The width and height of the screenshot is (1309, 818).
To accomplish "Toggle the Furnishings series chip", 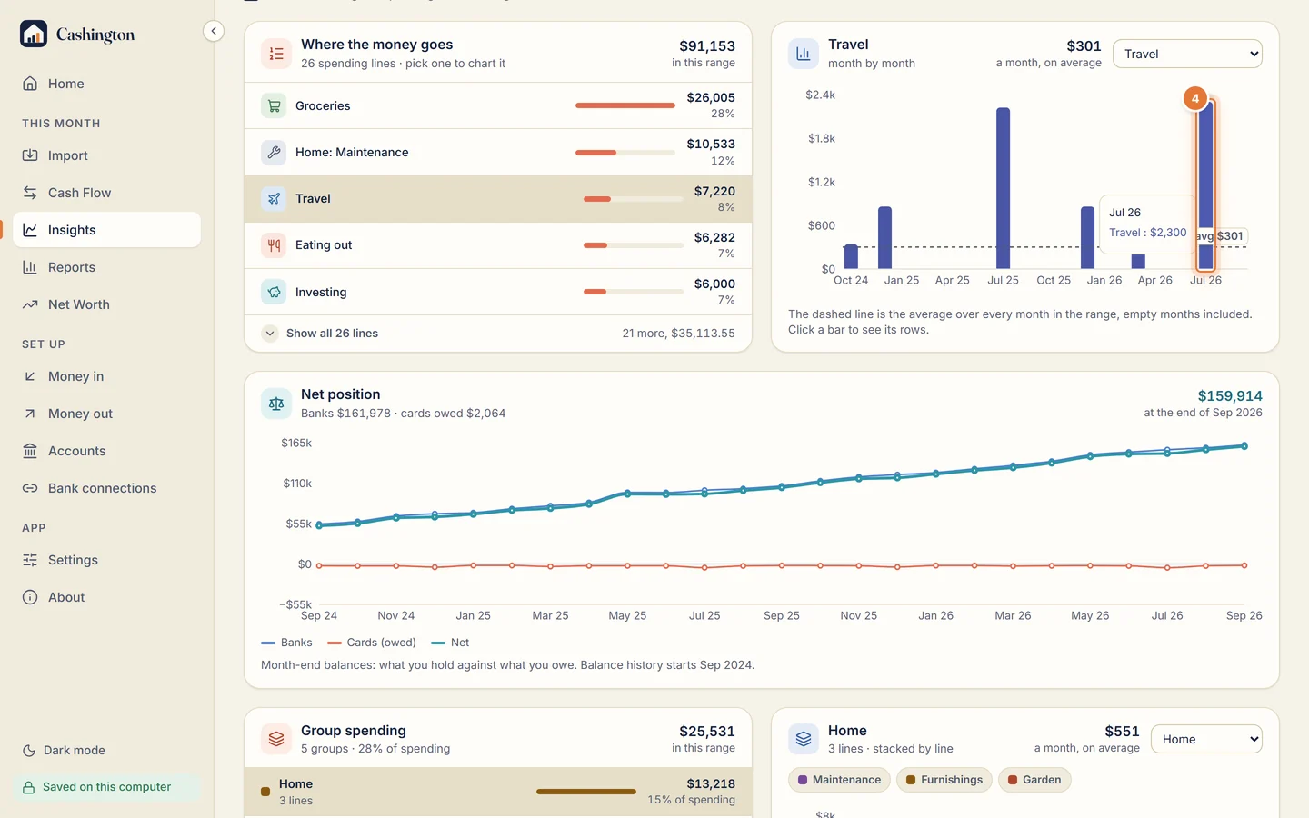I will tap(944, 780).
